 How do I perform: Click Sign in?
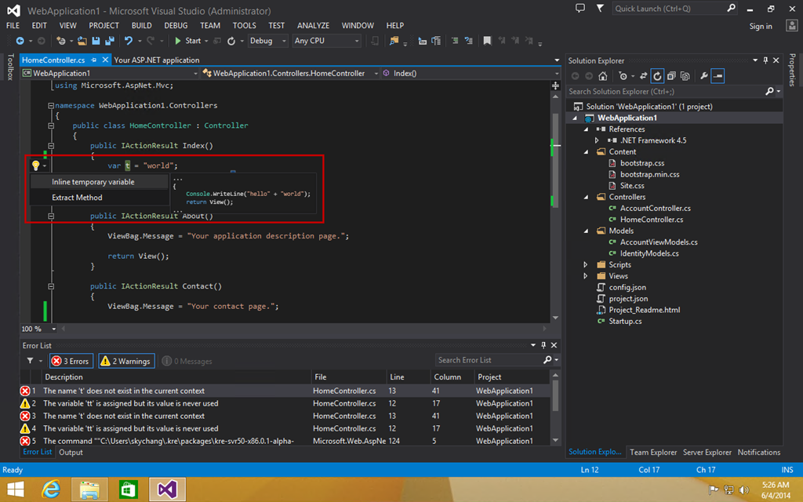[x=761, y=26]
